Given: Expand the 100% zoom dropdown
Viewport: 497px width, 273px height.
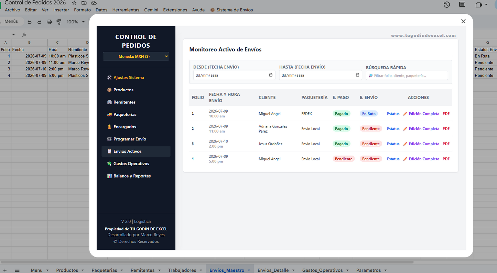Looking at the screenshot, I should pyautogui.click(x=76, y=22).
